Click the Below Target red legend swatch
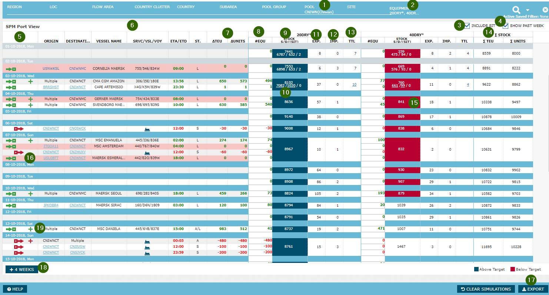 [x=513, y=270]
